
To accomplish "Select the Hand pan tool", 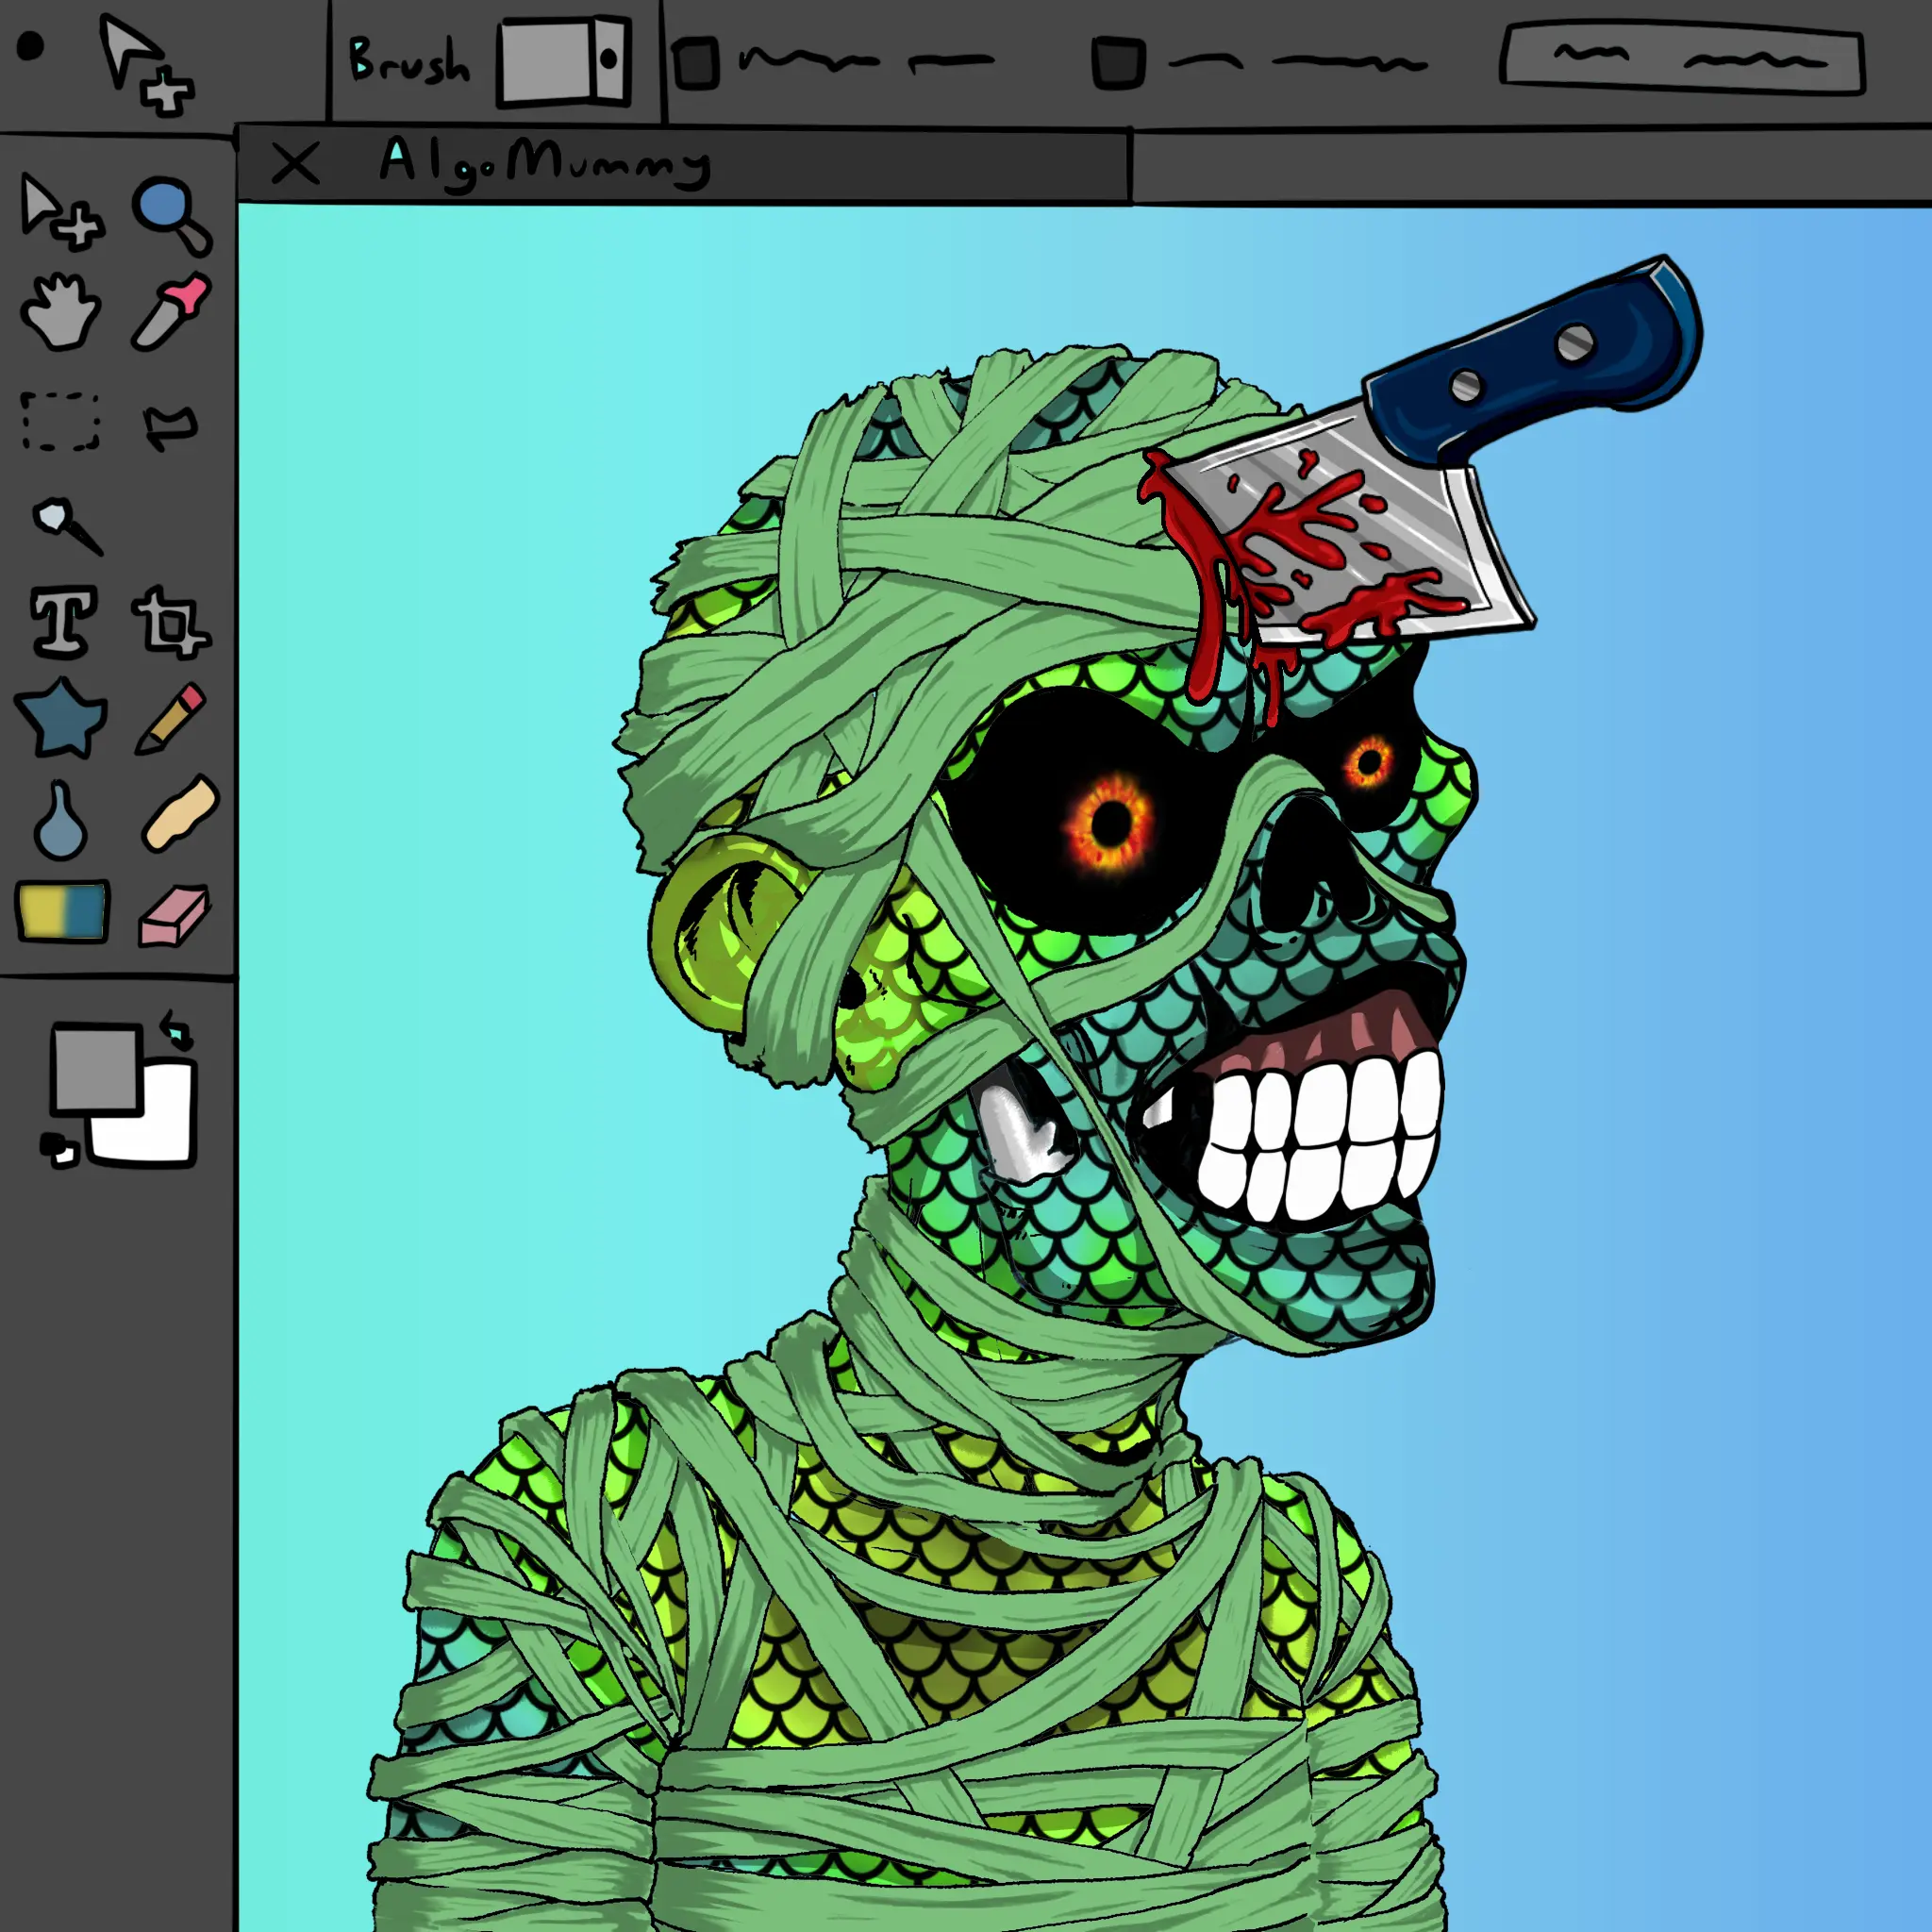I will (x=60, y=313).
